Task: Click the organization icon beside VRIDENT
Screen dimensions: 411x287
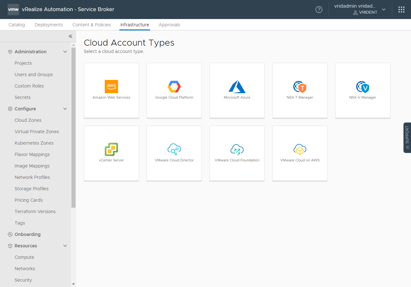Action: pyautogui.click(x=355, y=12)
